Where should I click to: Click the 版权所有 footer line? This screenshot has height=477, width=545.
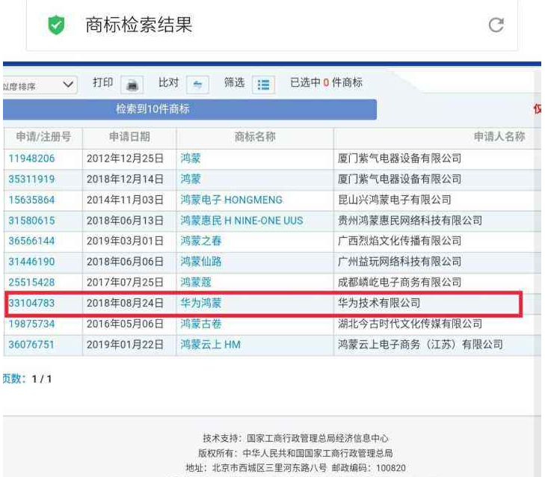tap(295, 453)
